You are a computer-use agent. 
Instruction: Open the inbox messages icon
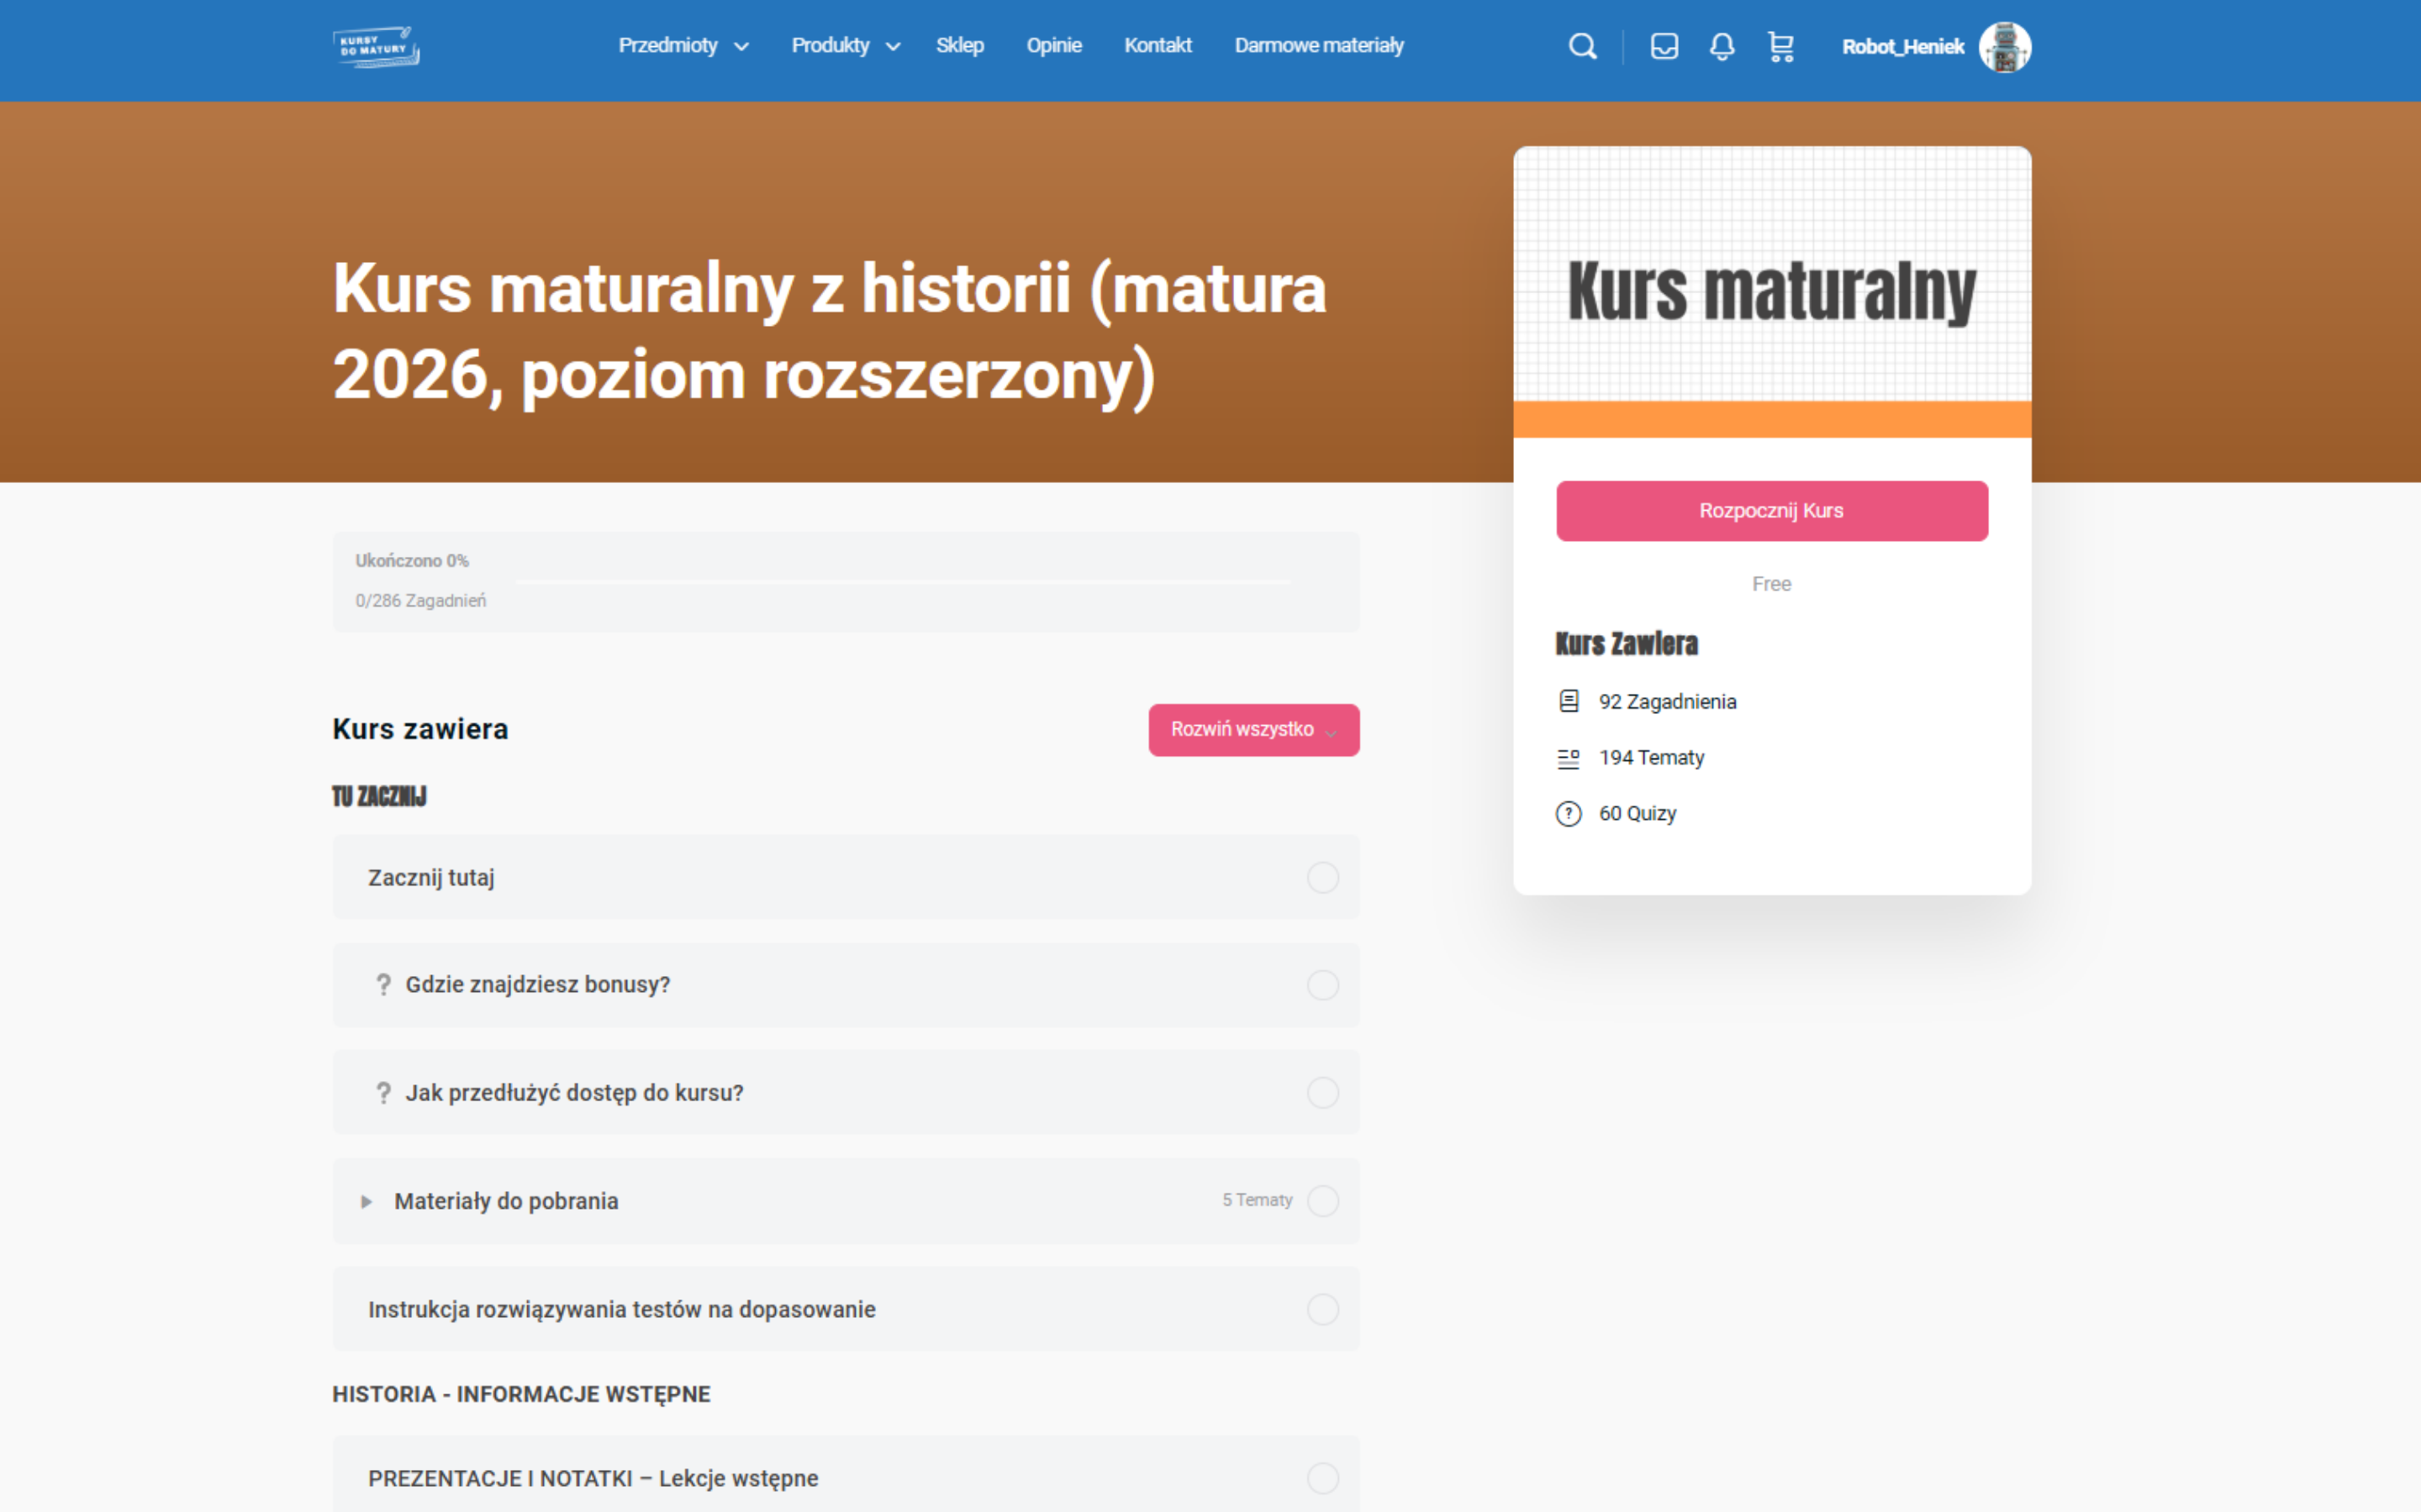click(1664, 46)
